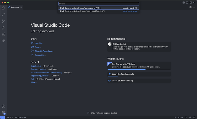Open recent project Togathering_Frontend
Screen dimensions: 197x119
pos(40,76)
